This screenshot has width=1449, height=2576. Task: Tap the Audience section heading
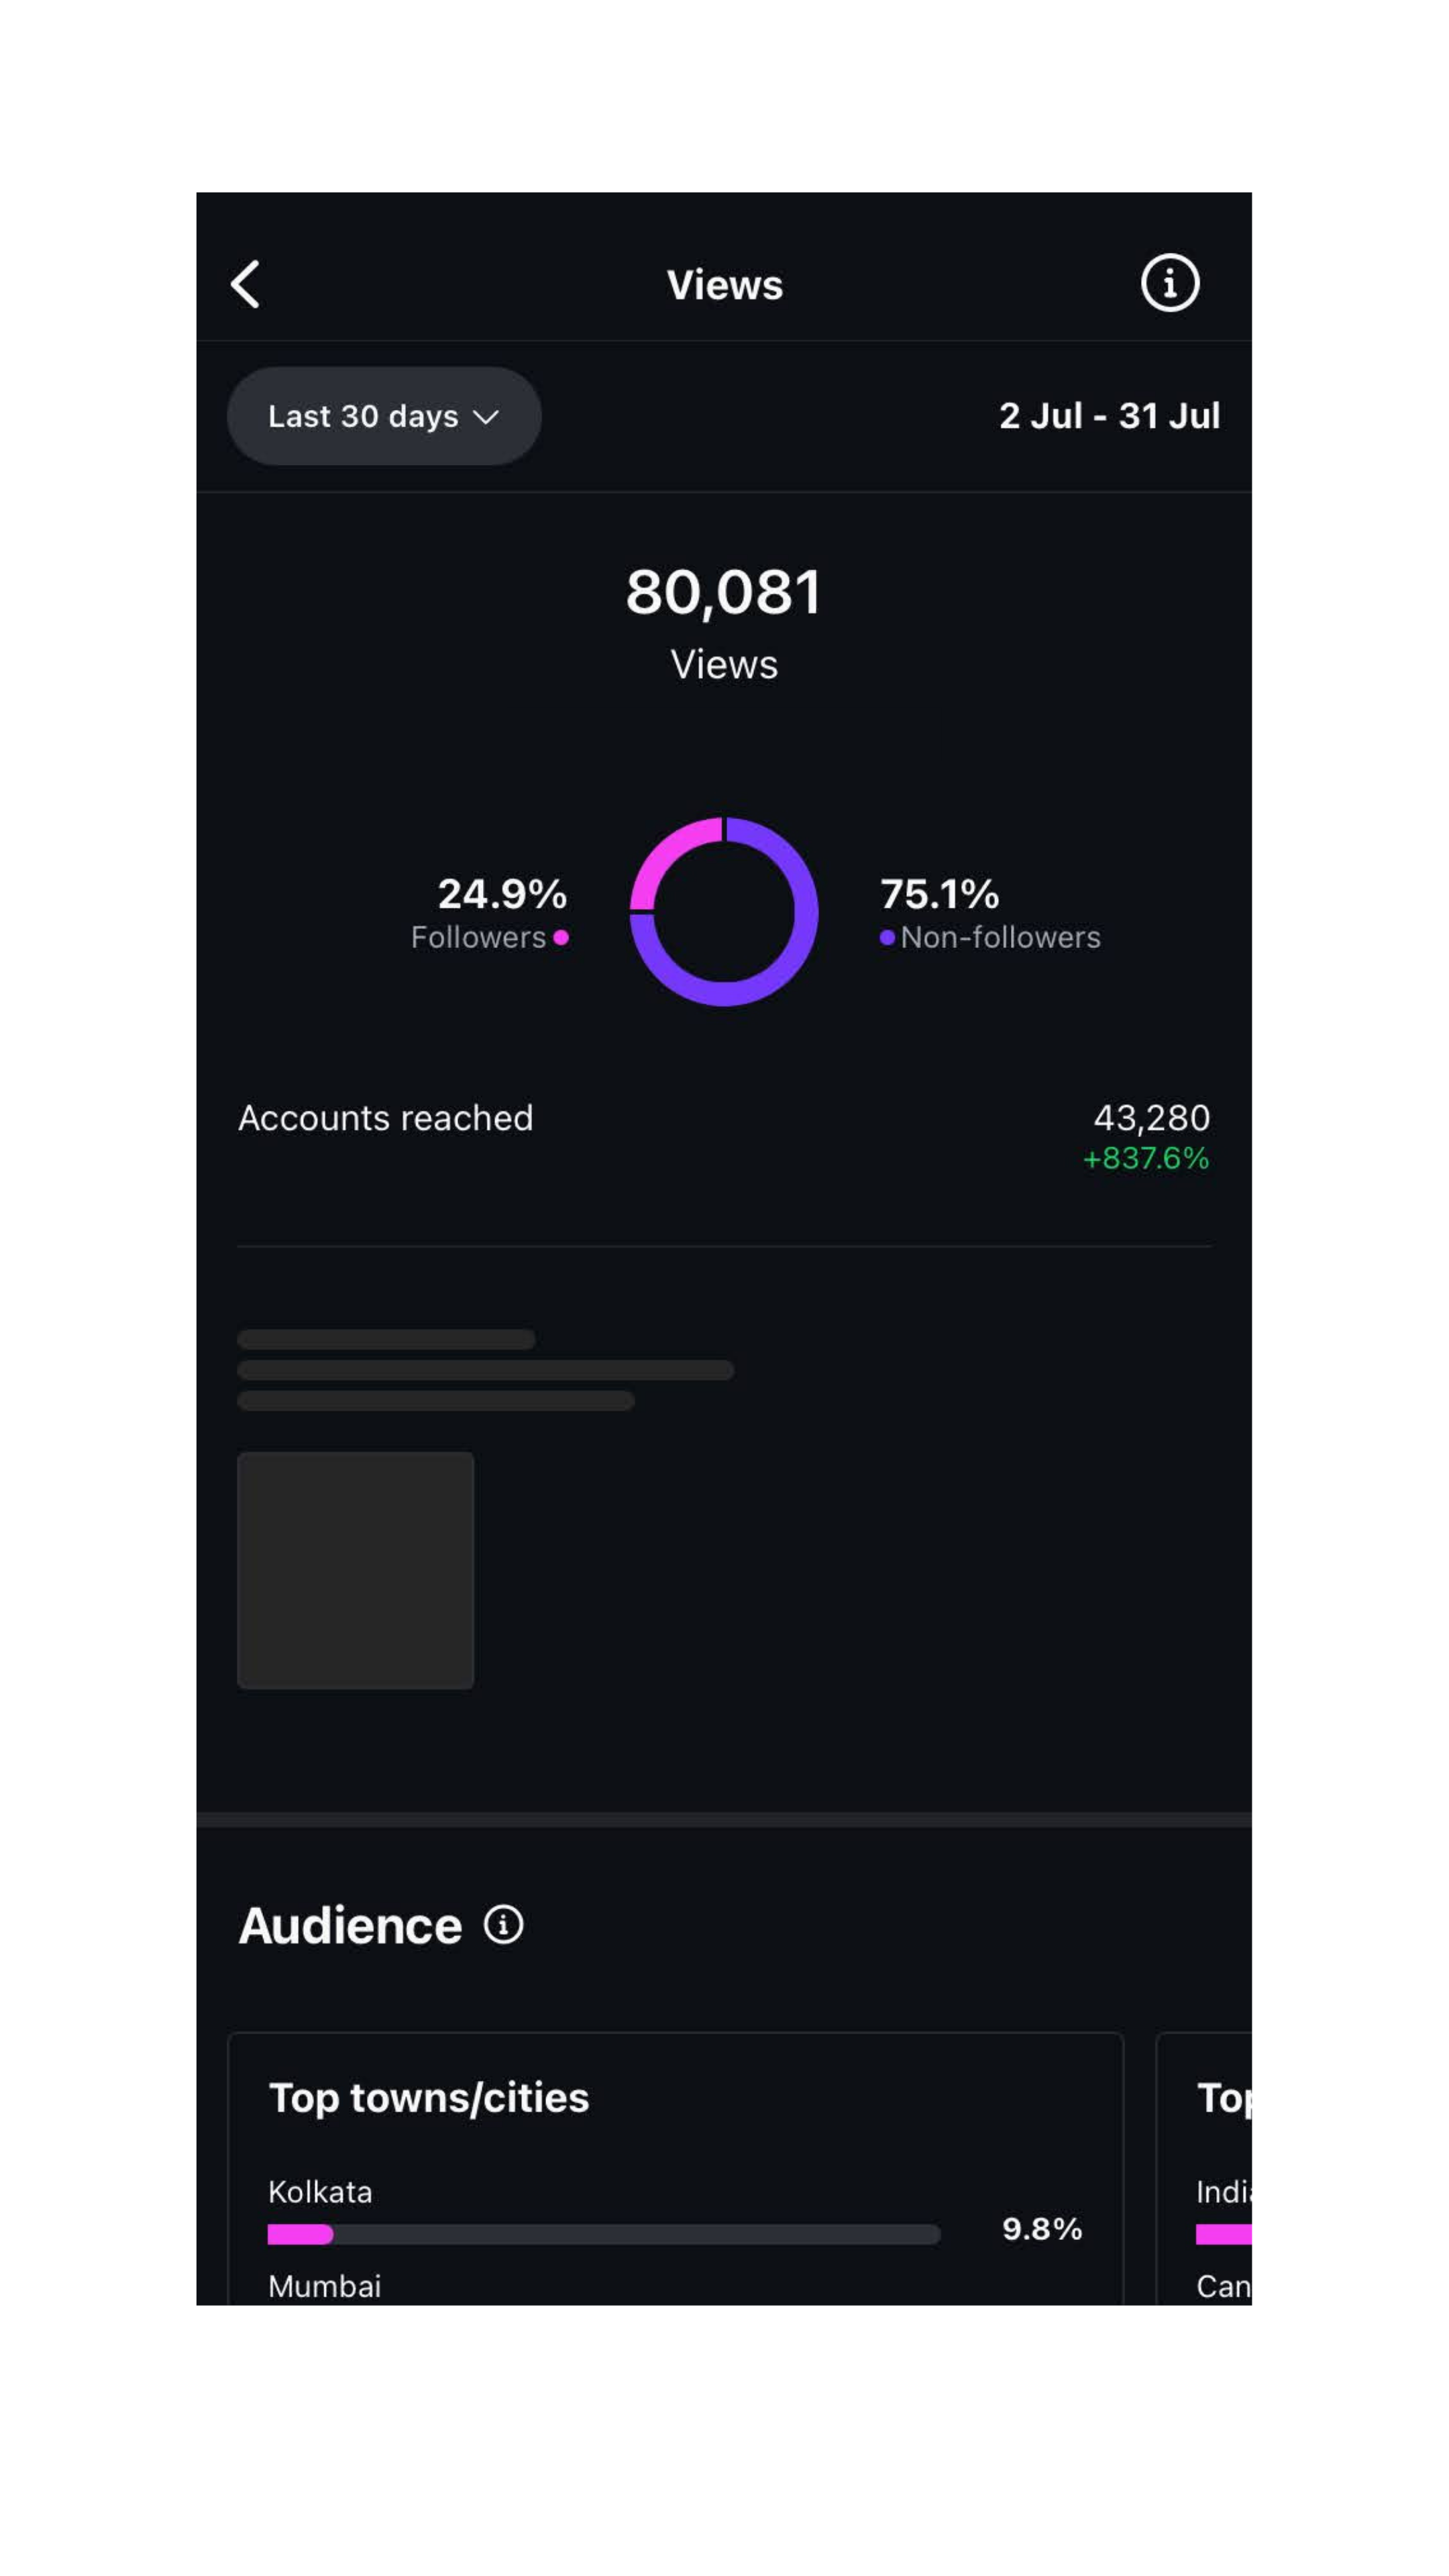click(x=350, y=1926)
